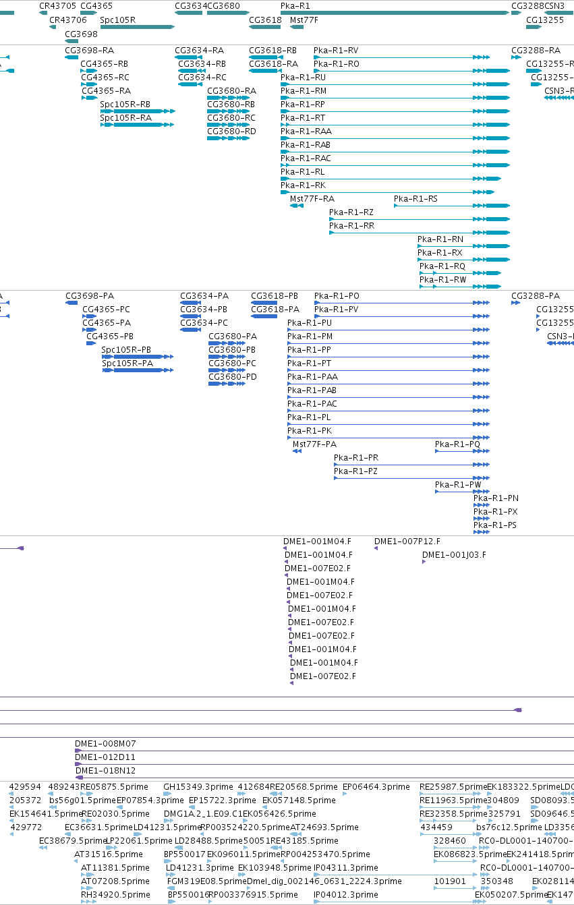Click the CG3698 gene label
Screen dimensions: 574x905
[81, 34]
